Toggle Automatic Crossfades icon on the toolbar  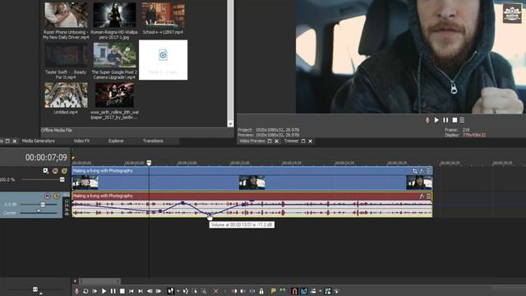tap(304, 291)
